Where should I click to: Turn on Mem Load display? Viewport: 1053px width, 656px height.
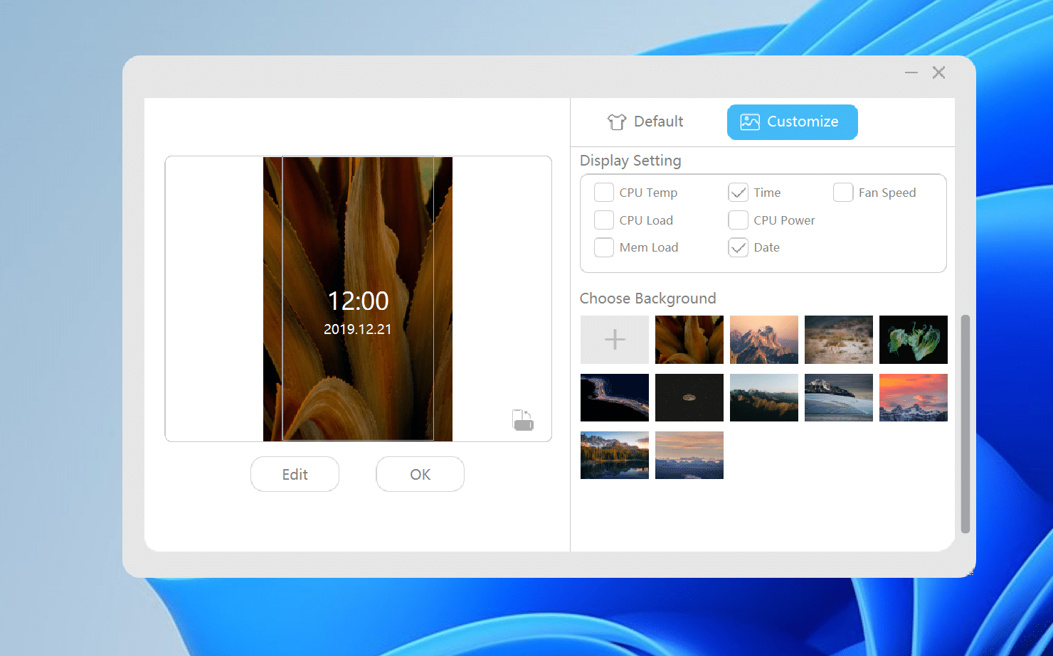click(604, 247)
